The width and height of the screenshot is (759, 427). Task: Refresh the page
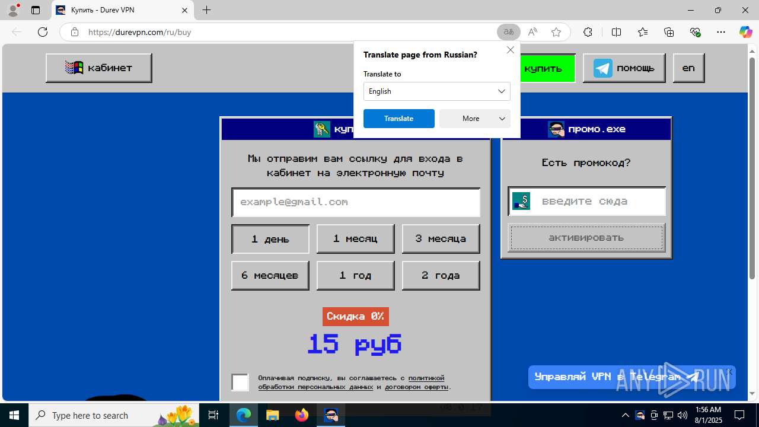click(x=43, y=32)
